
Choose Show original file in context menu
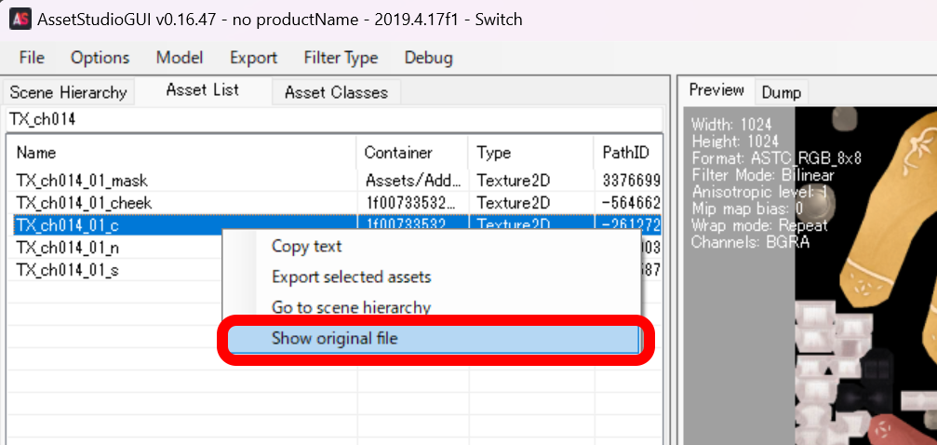click(x=433, y=339)
